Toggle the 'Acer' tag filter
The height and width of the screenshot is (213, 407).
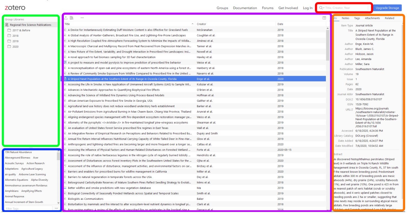tap(36, 157)
